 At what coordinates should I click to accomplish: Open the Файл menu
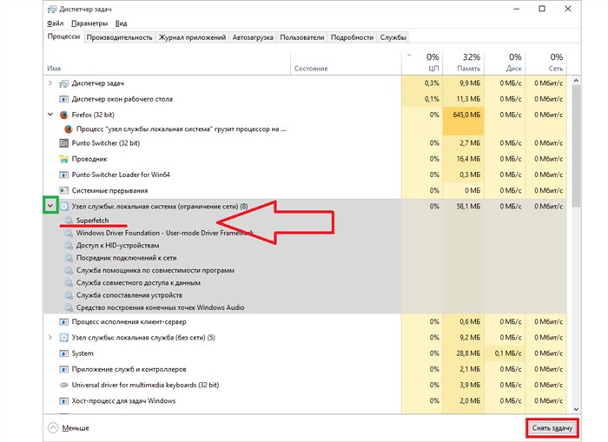(55, 23)
